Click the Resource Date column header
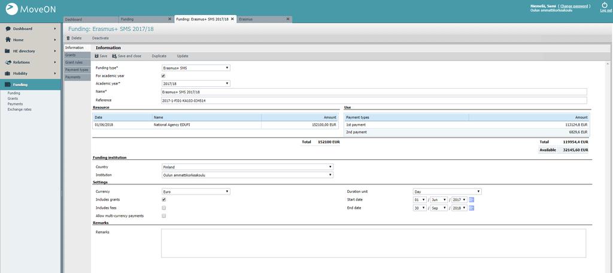 [122, 117]
